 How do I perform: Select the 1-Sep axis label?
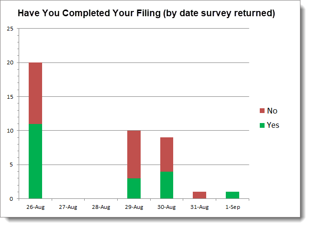232,207
